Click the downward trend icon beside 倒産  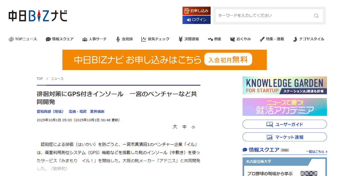click(210, 39)
